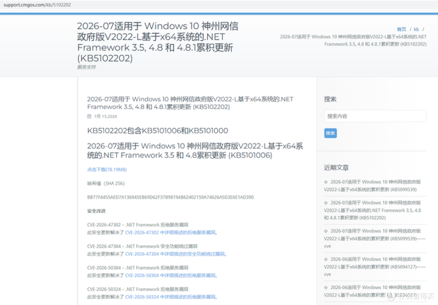
Task: Click the heading KB5102202包含KB5101006和KB5101000
Action: pos(157,131)
